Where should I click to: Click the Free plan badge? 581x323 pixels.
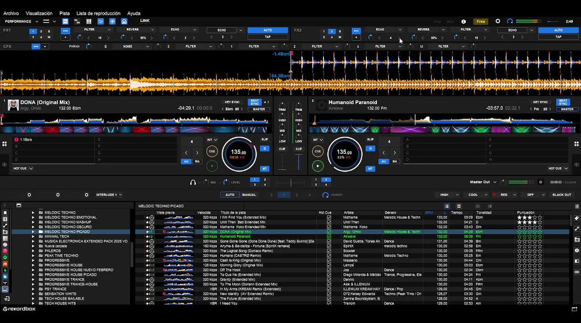481,21
